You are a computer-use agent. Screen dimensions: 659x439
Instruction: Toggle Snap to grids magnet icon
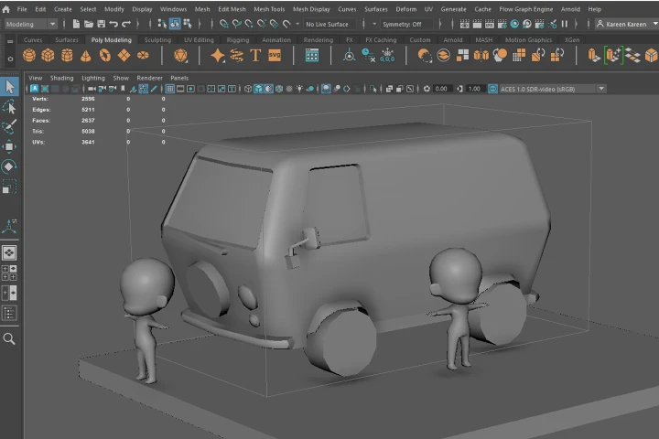coord(224,24)
